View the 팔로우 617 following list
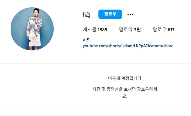This screenshot has width=191, height=116. (164, 30)
